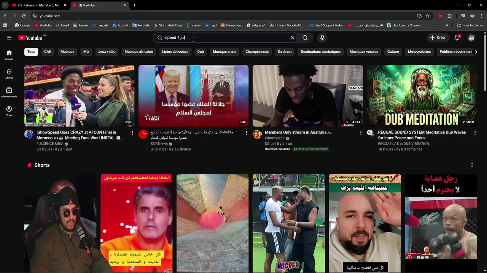Select the Musique filter chip
The image size is (487, 273).
(x=67, y=52)
